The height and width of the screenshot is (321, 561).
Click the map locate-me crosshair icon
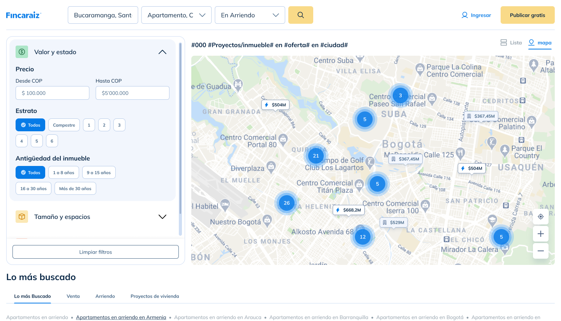point(540,217)
